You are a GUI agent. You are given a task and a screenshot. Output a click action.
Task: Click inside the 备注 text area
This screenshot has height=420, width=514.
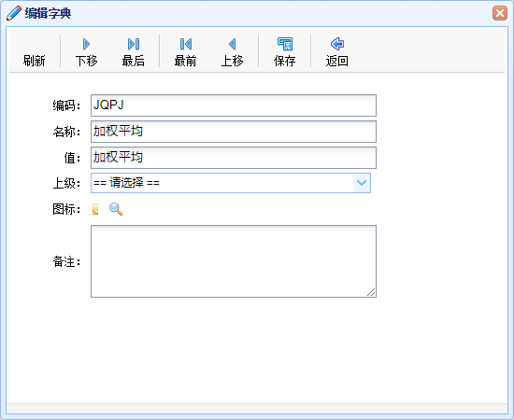click(234, 261)
